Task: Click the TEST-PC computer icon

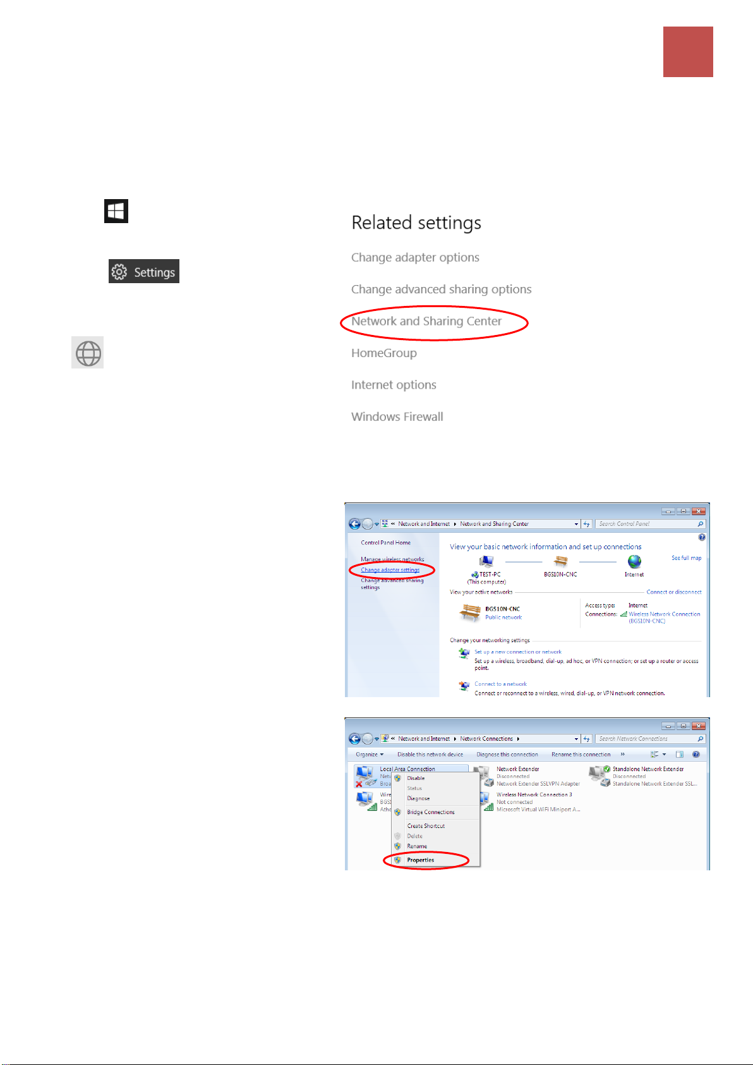Action: pyautogui.click(x=486, y=561)
